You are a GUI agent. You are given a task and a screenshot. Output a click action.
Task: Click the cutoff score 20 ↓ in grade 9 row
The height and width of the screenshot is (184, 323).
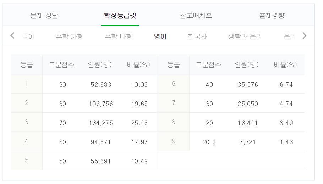(x=209, y=142)
